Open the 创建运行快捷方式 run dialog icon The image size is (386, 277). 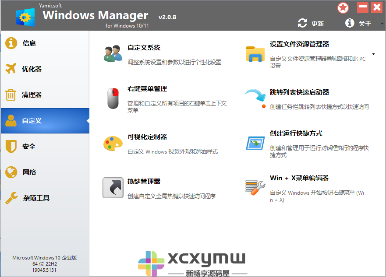[x=255, y=143]
